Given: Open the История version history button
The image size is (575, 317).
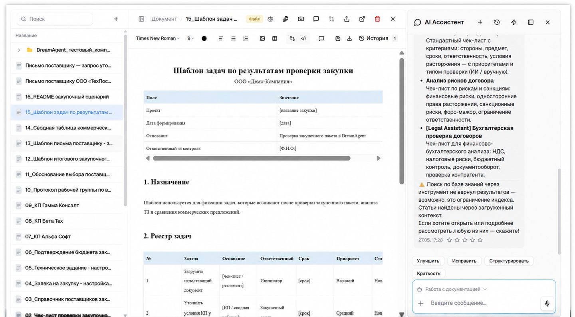Looking at the screenshot, I should [x=378, y=38].
